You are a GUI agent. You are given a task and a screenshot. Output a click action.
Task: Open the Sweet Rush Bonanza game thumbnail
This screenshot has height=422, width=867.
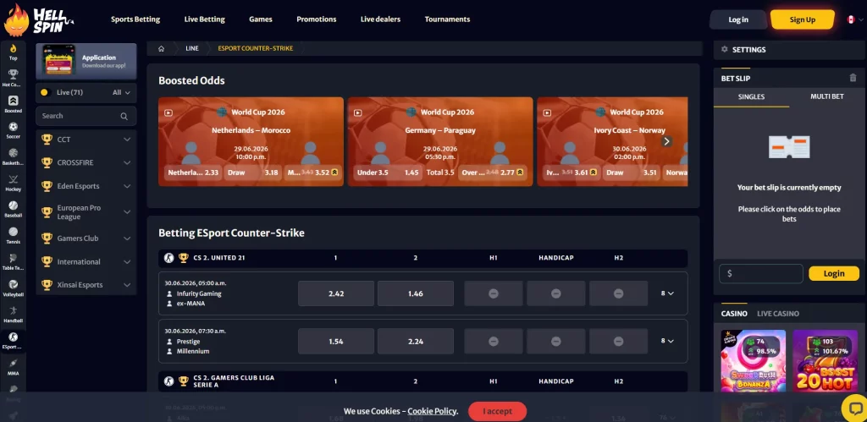pyautogui.click(x=753, y=361)
